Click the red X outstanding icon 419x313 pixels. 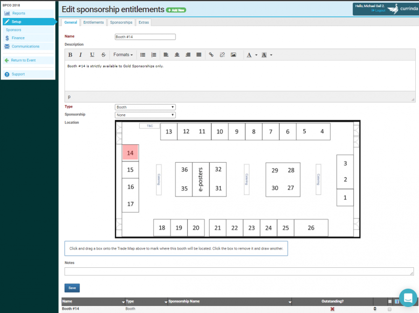[x=332, y=309]
